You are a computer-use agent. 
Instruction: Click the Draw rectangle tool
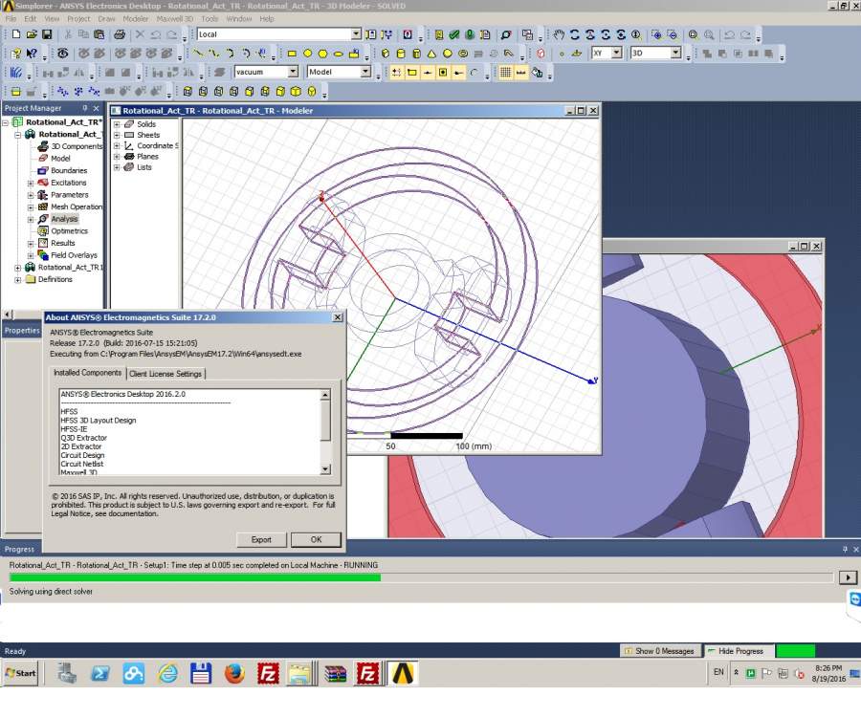click(292, 54)
